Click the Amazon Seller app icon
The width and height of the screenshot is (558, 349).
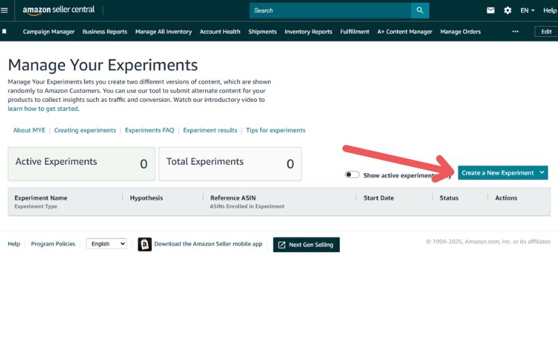[145, 244]
